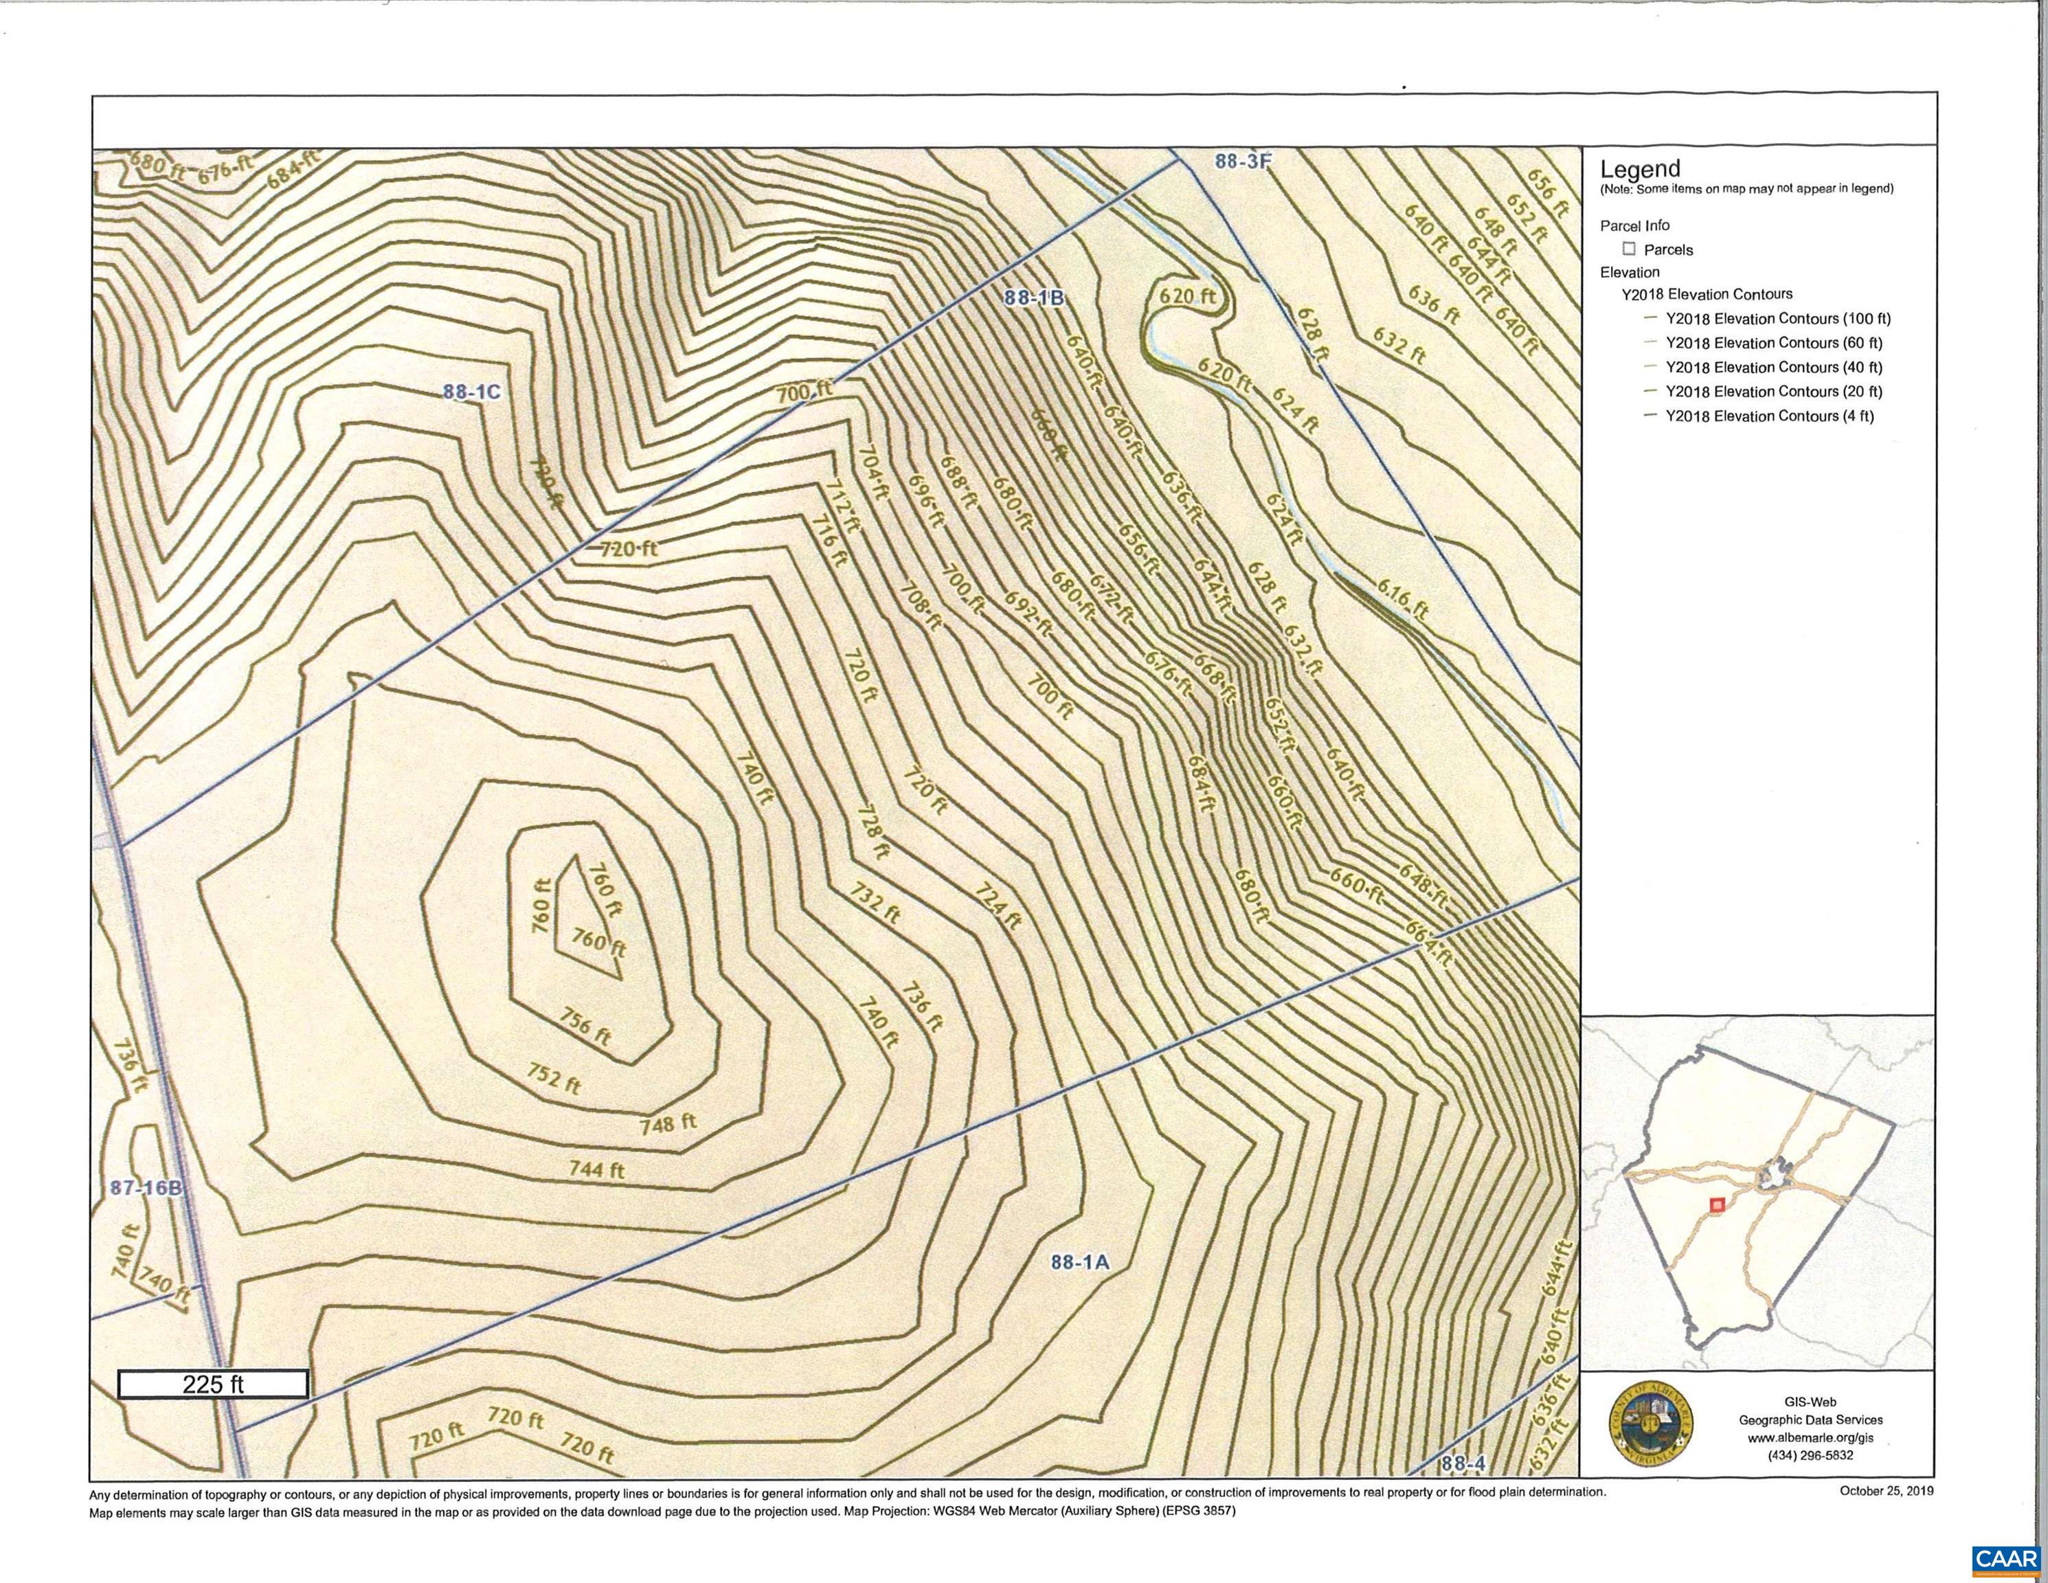
Task: Click parcel label 87-16B
Action: (146, 1188)
